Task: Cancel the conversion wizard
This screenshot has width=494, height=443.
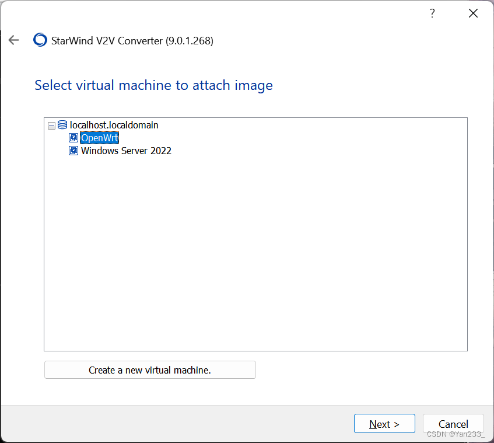Action: (453, 424)
